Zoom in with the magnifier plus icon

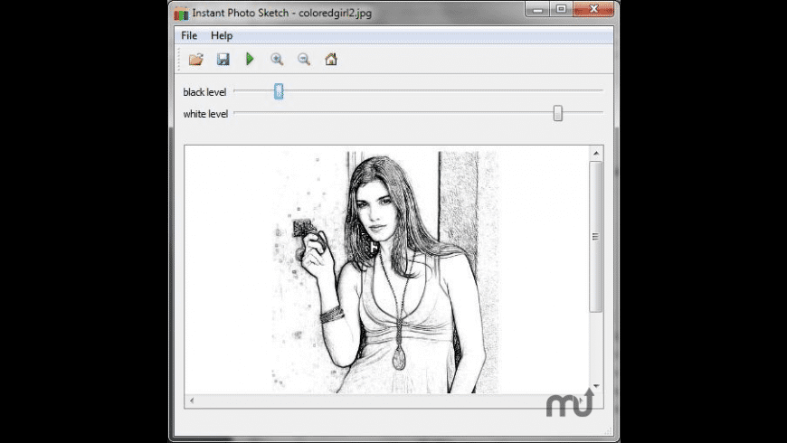277,59
